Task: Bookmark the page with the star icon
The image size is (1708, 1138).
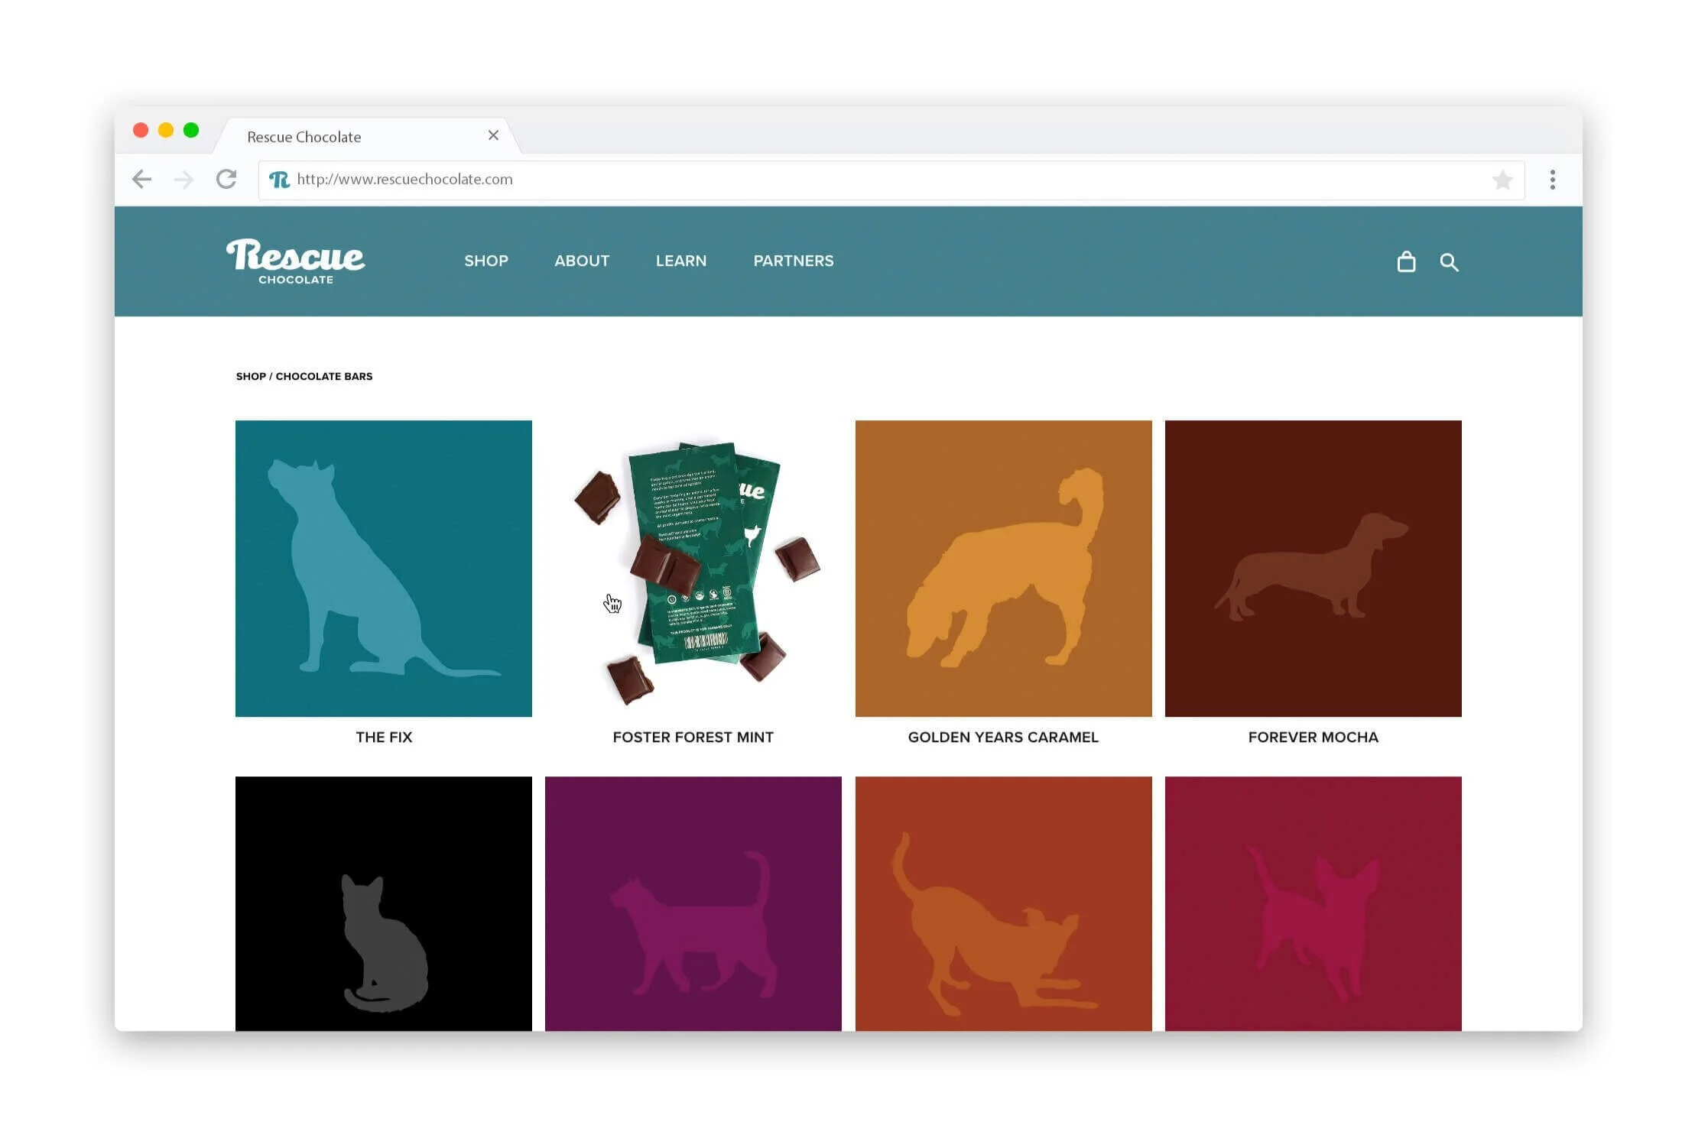Action: click(x=1502, y=180)
